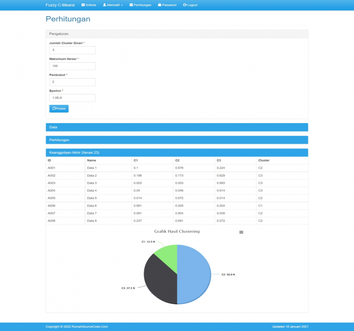354x331 pixels.
Task: Click the refresh icon on Proses button
Action: point(54,109)
